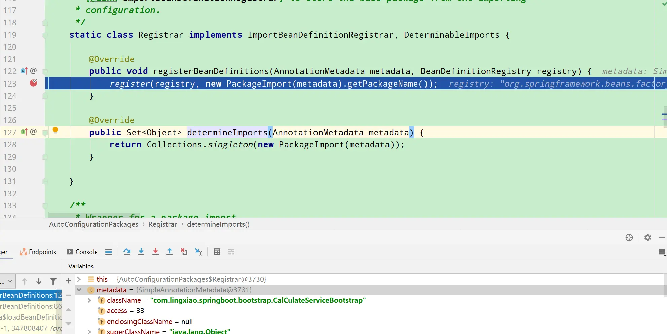The height and width of the screenshot is (334, 667).
Task: Click the Restore Layout icon at the far right
Action: pos(662,252)
